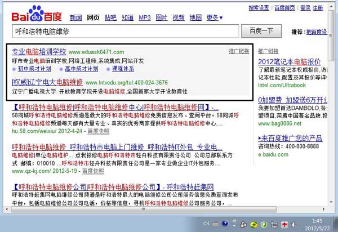Click the volume speaker tray icon
Image resolution: width=338 pixels, height=232 pixels.
tap(294, 225)
